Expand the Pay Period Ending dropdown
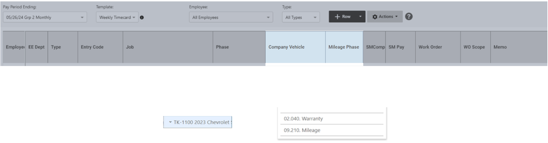The image size is (548, 143). [x=45, y=17]
